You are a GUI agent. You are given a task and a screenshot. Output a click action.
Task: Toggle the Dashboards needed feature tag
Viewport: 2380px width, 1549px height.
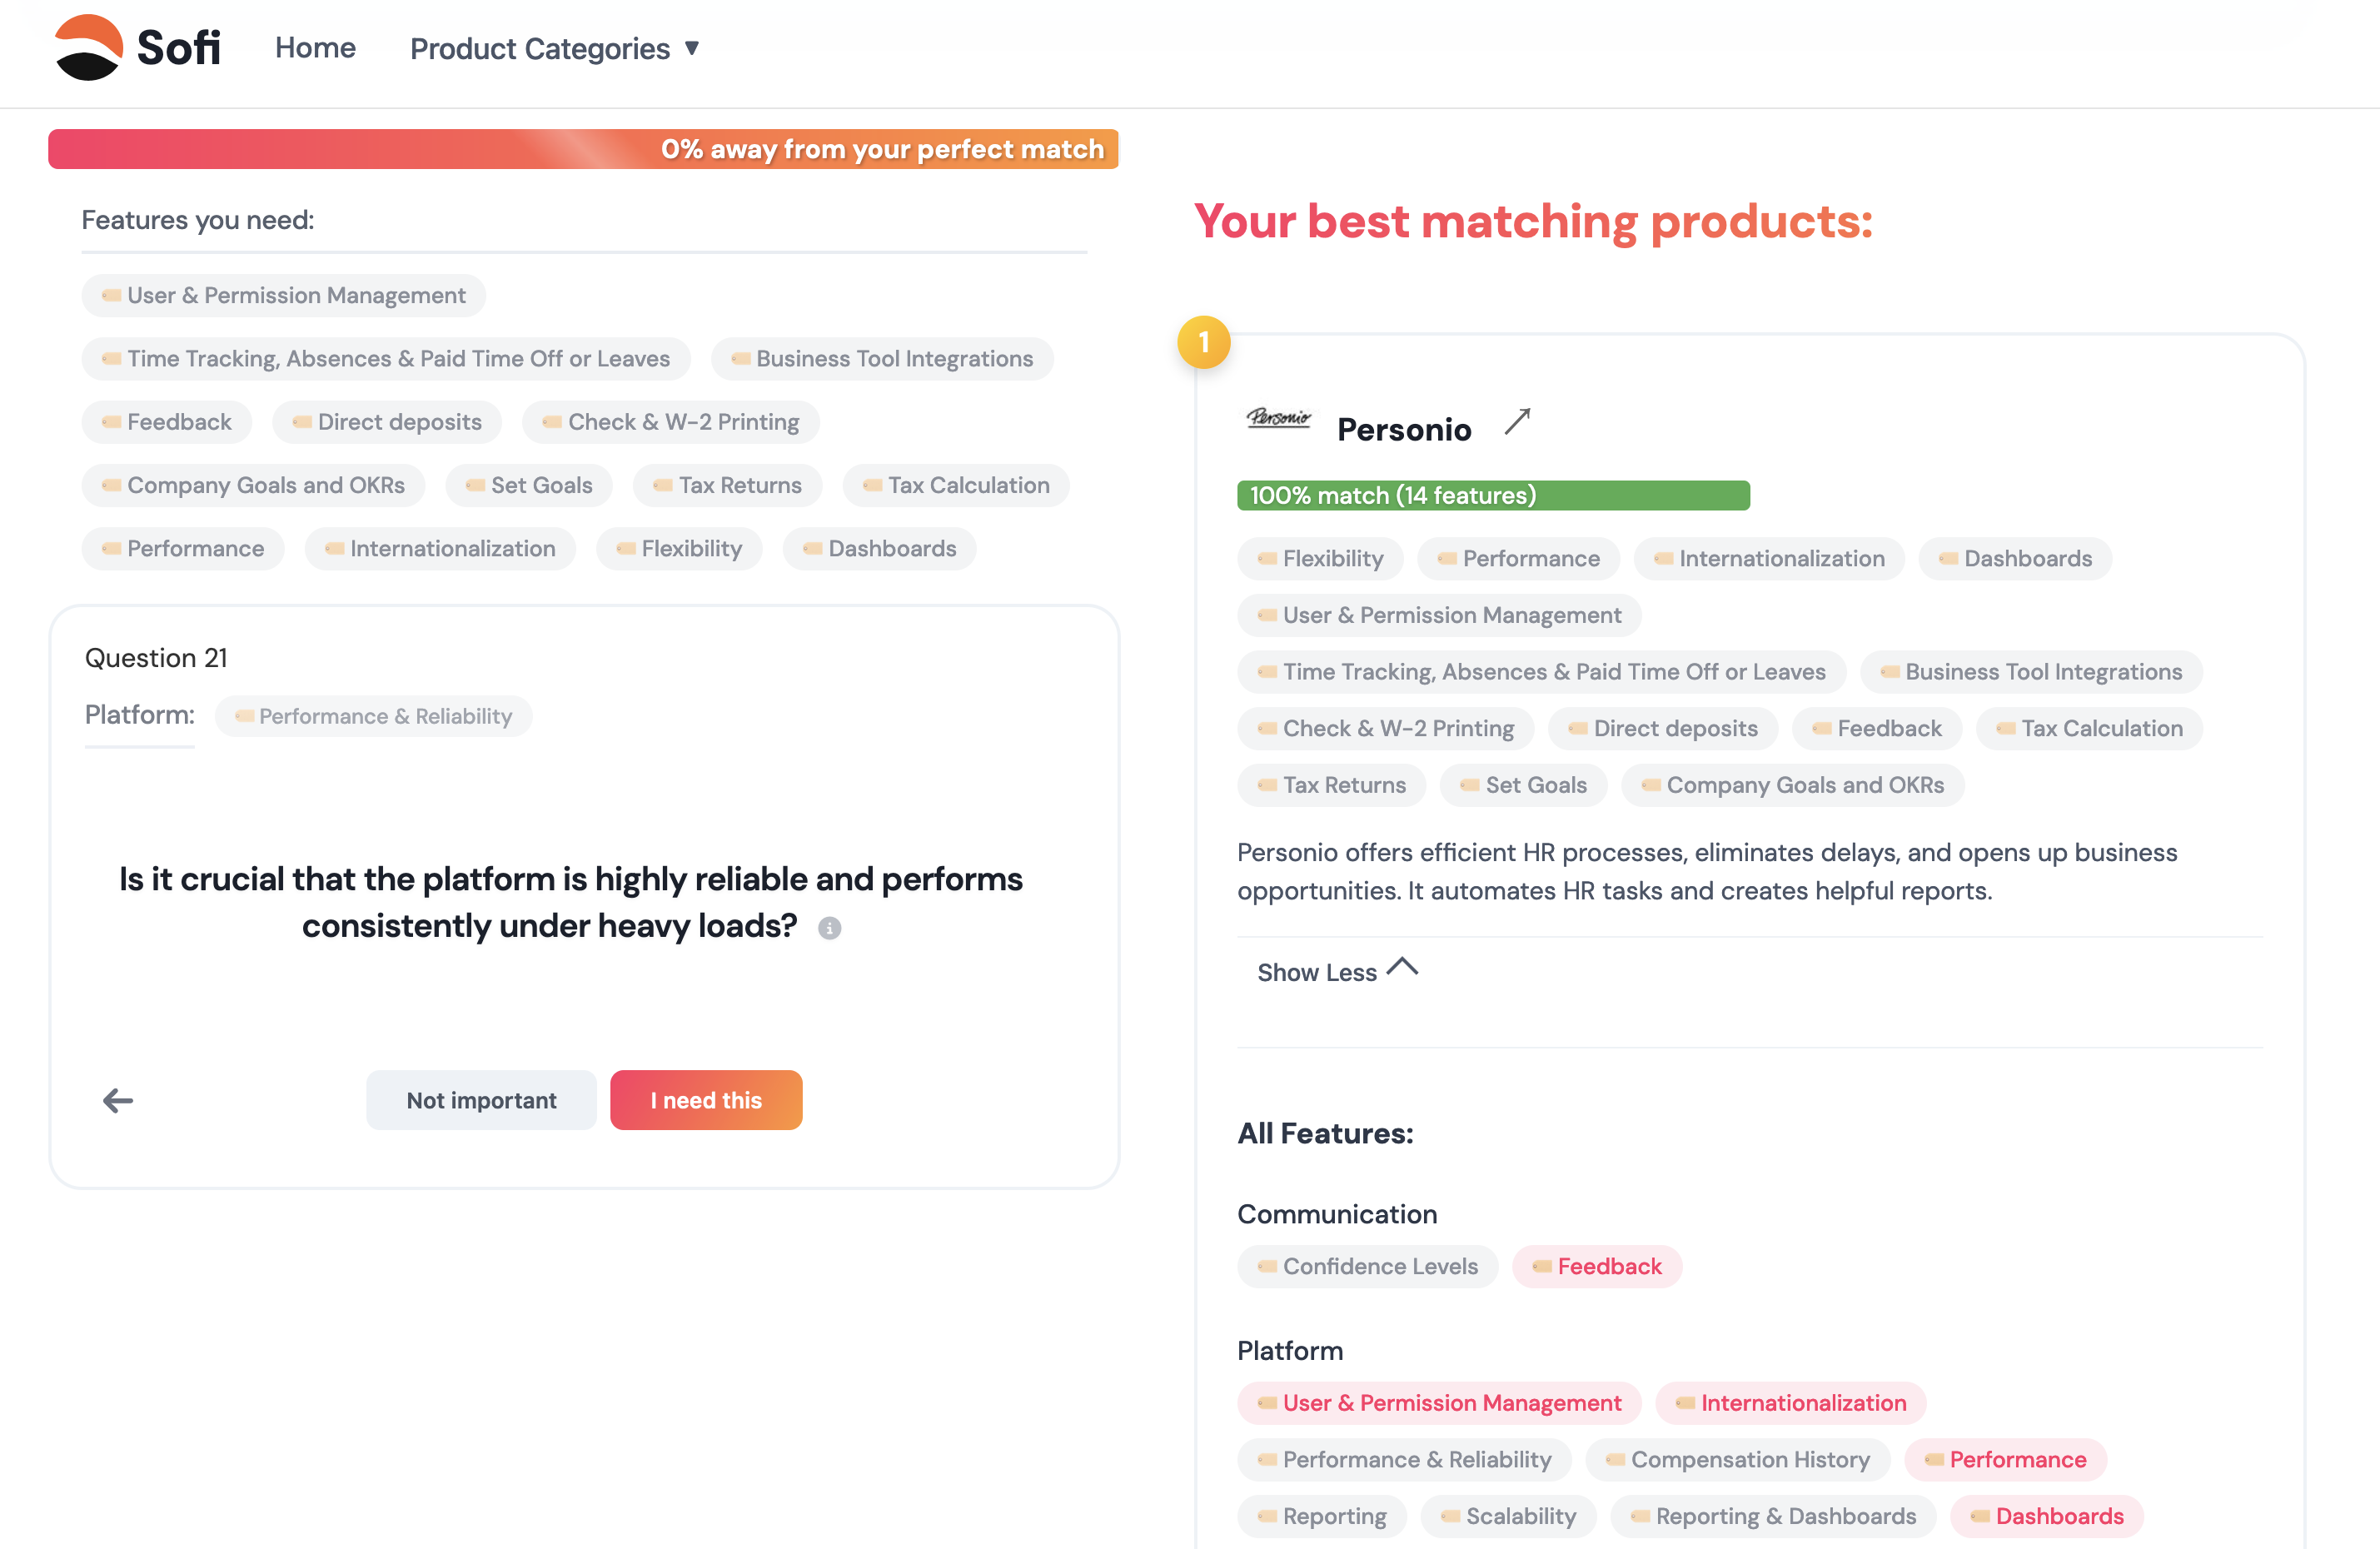(x=879, y=548)
